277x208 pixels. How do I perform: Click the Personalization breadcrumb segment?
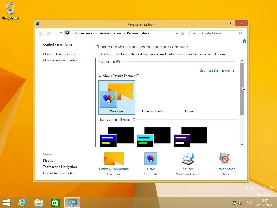click(138, 33)
